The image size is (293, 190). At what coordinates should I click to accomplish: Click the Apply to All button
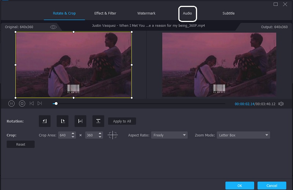click(122, 121)
